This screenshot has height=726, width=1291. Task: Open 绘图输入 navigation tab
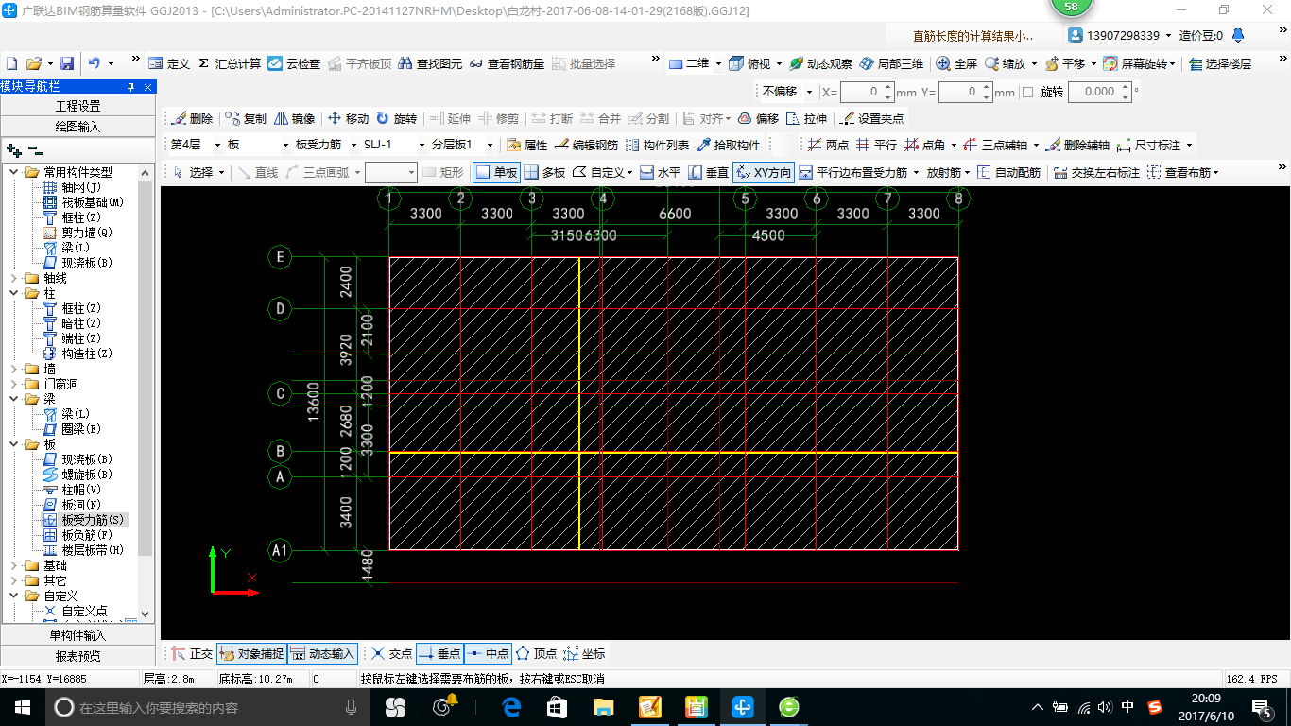click(x=77, y=126)
